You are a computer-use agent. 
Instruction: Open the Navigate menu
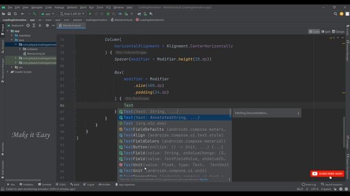[37, 7]
